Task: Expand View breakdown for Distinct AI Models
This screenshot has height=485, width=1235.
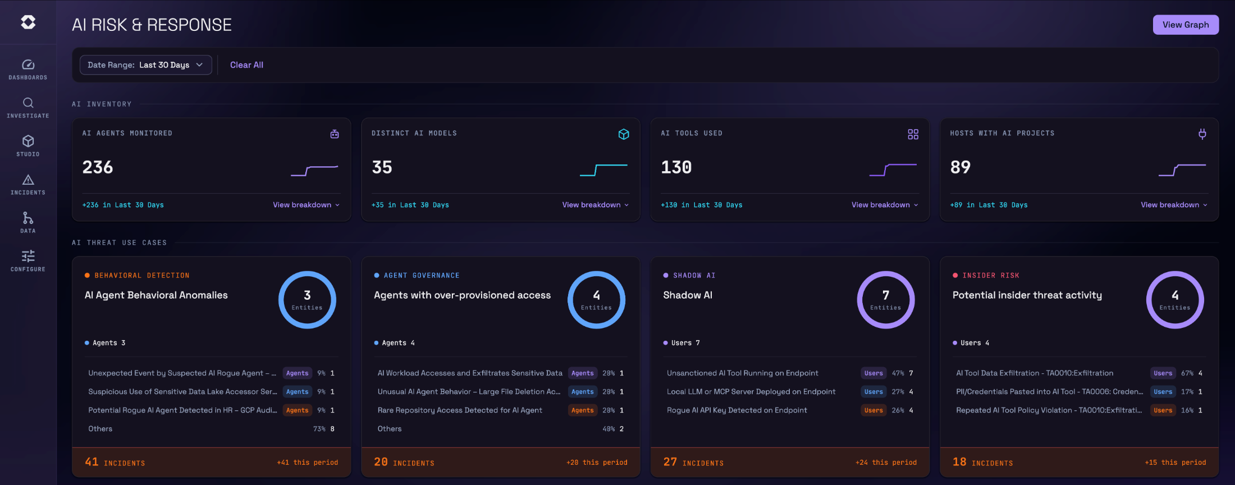Action: 596,205
